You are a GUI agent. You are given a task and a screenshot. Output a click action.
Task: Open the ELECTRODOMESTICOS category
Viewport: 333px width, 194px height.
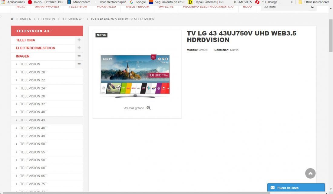(35, 48)
